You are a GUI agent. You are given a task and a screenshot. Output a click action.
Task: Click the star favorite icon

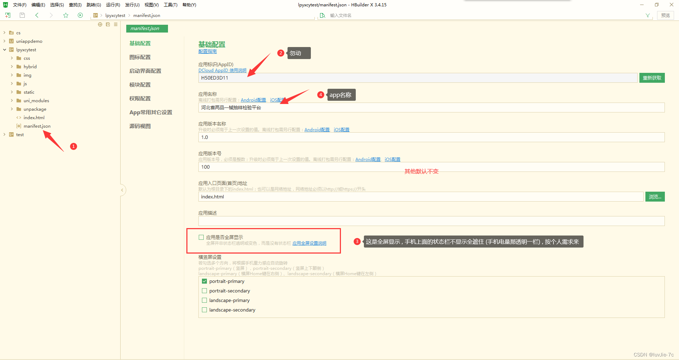(x=66, y=15)
